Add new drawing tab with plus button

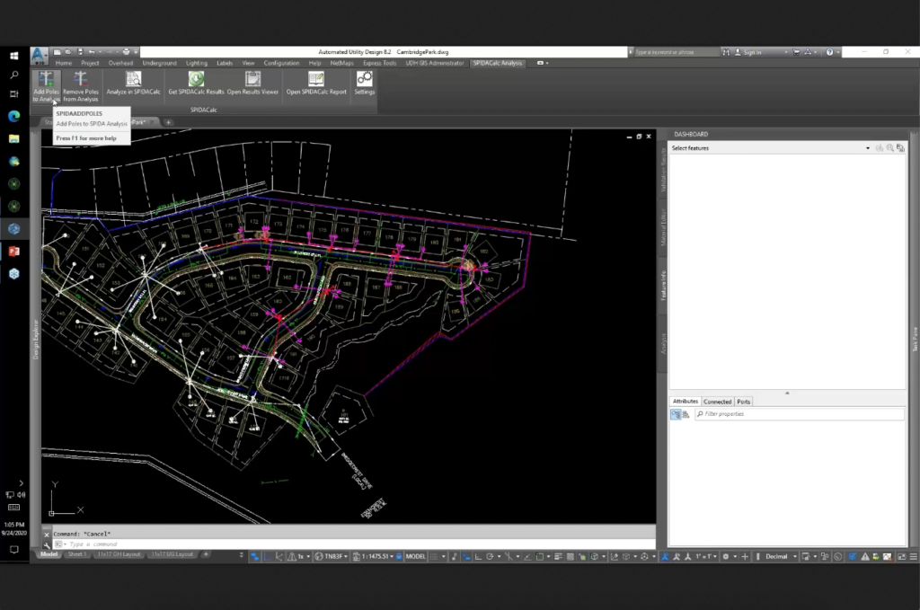pos(168,122)
